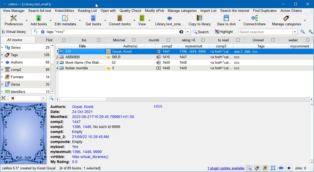Toggle the Tag browser panel via status bar
The height and width of the screenshot is (172, 314).
[257, 168]
